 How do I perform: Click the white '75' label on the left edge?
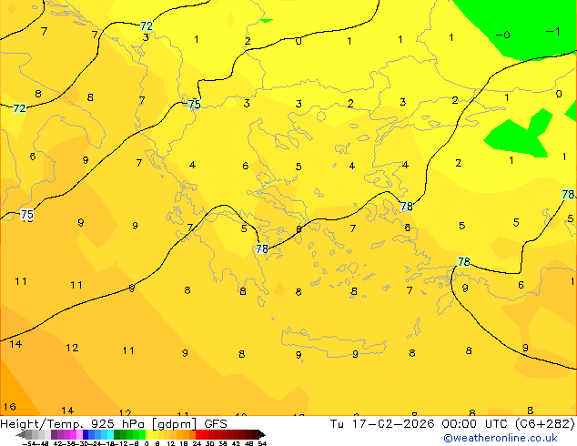pyautogui.click(x=27, y=214)
